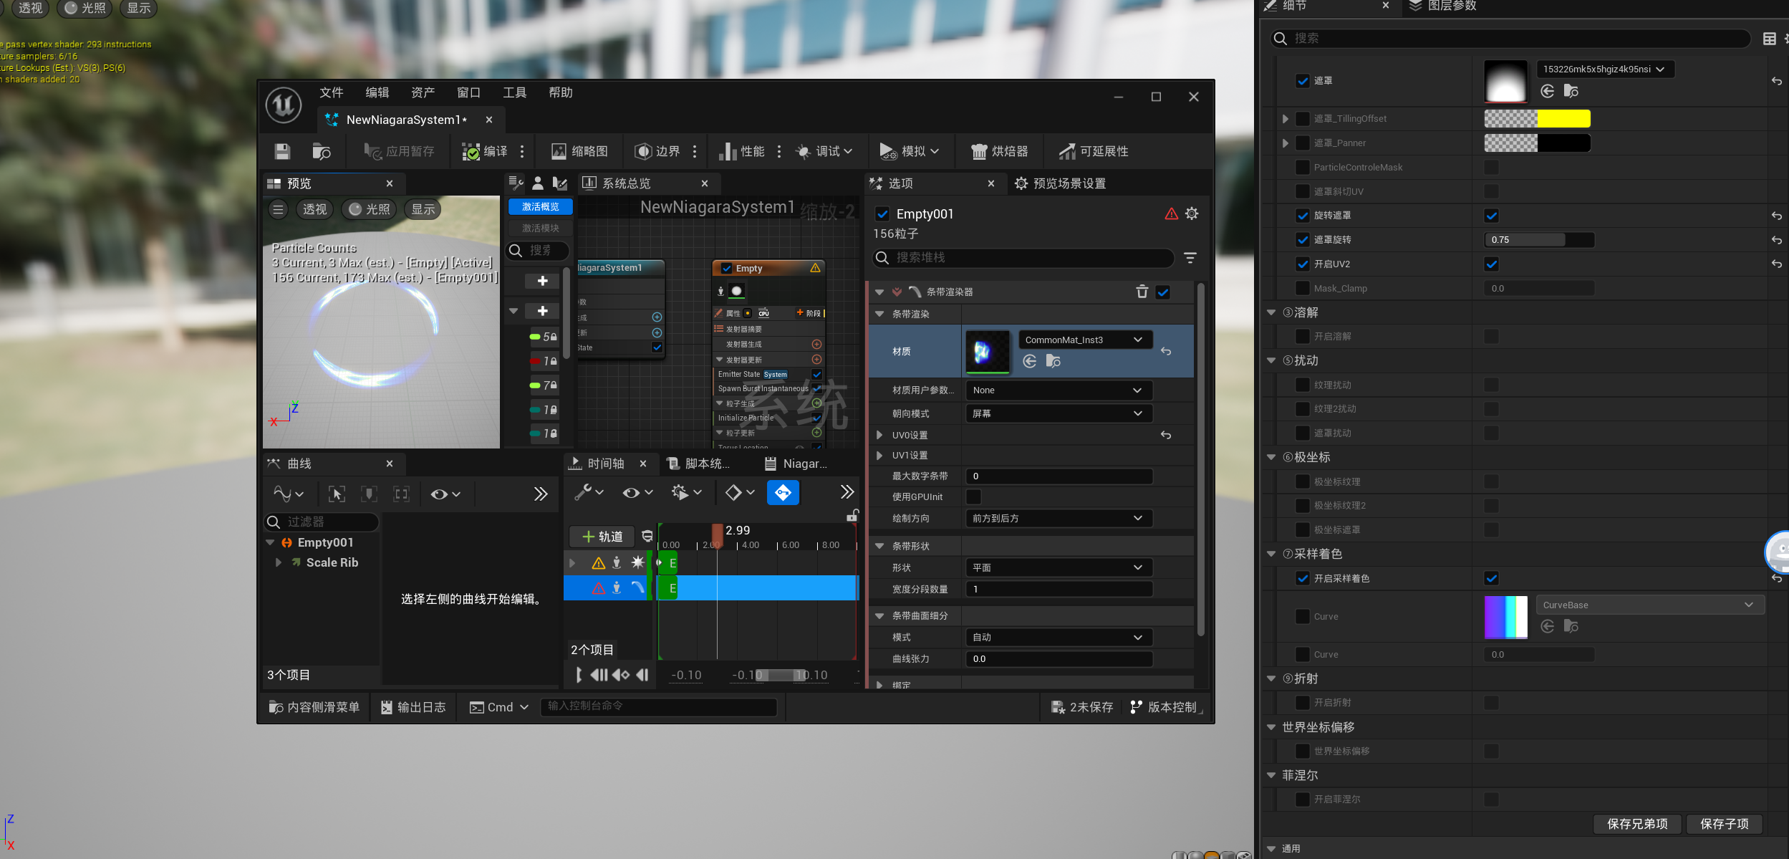1789x859 pixels.
Task: Uncheck the 开启UV2 override checkbox
Action: pos(1303,264)
